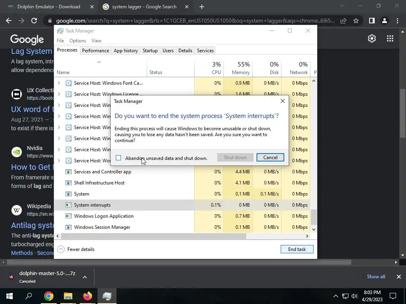Click Service Host: Windows License gear icon
Viewport: 406px width, 304px height.
click(68, 94)
